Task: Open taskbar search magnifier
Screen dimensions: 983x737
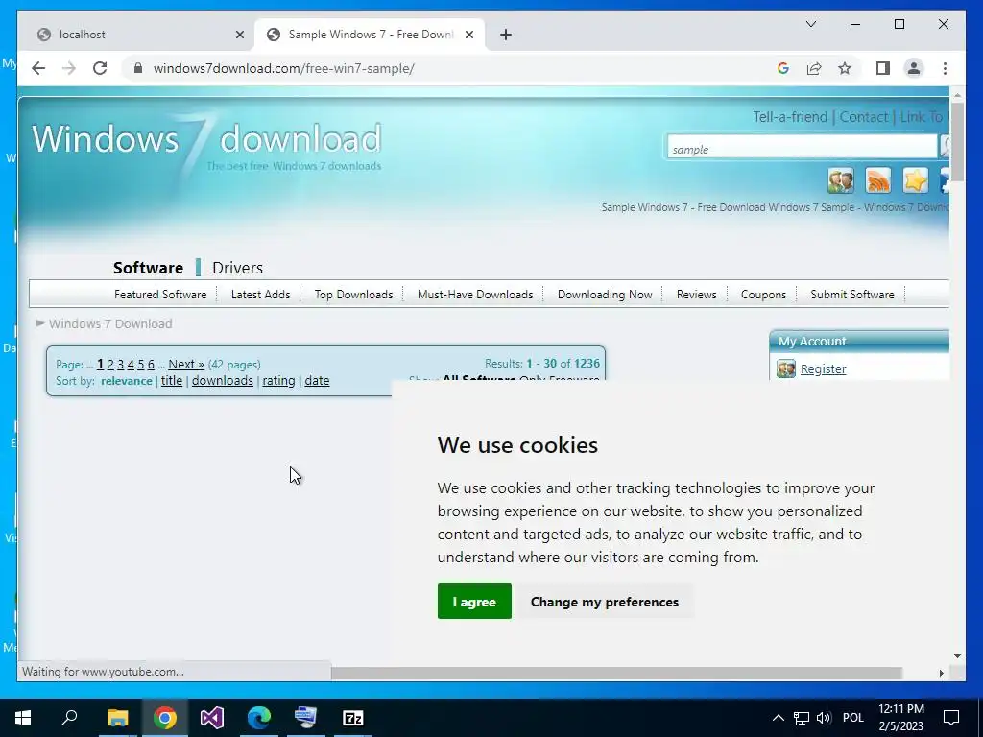Action: point(69,718)
